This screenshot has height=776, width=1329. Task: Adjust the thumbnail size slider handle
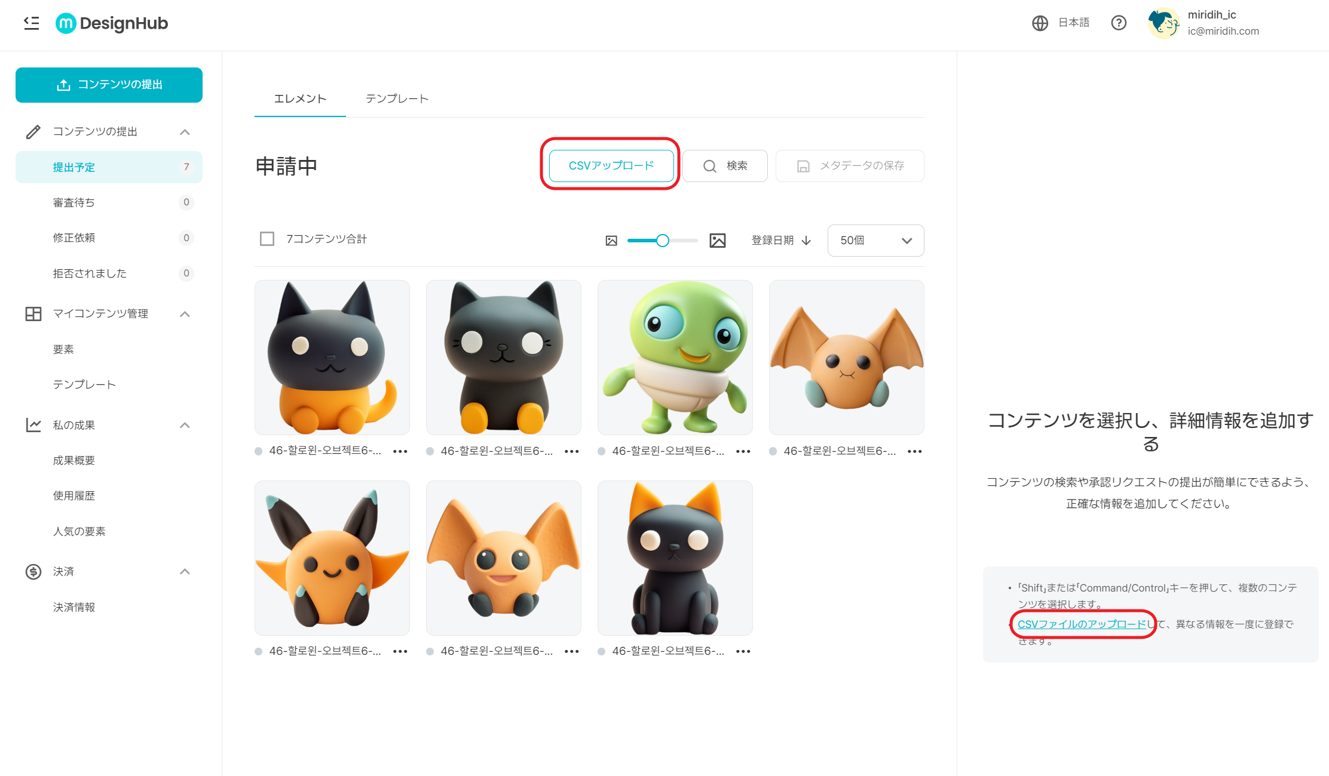pyautogui.click(x=662, y=240)
